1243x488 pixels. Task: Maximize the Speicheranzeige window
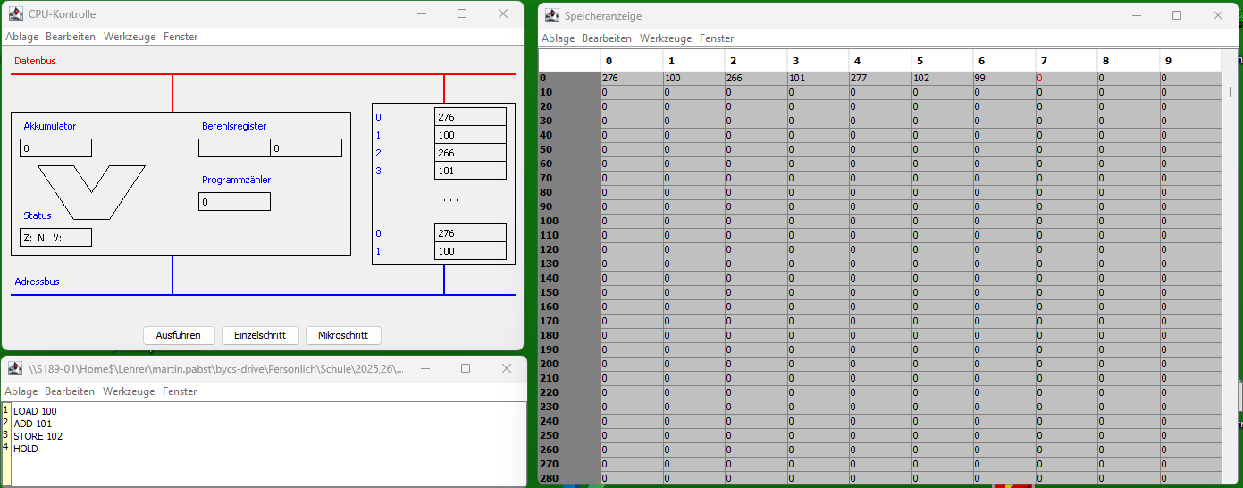(x=1177, y=15)
